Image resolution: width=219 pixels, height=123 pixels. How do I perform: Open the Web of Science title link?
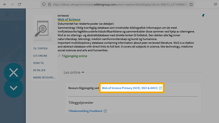click(x=69, y=20)
